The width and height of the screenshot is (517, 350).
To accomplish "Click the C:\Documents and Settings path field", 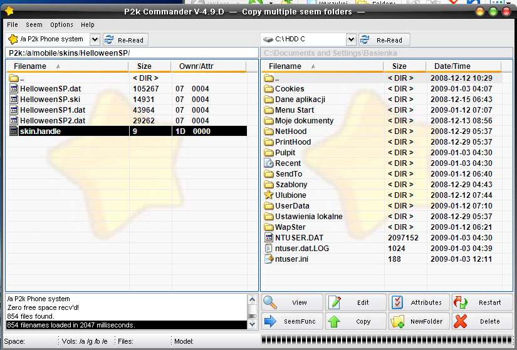I will [x=387, y=53].
